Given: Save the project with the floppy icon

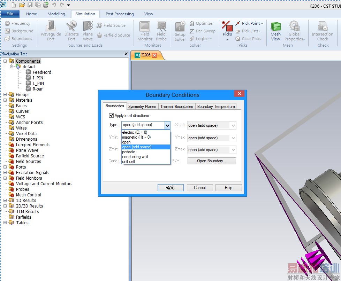Looking at the screenshot, I should [x=30, y=5].
